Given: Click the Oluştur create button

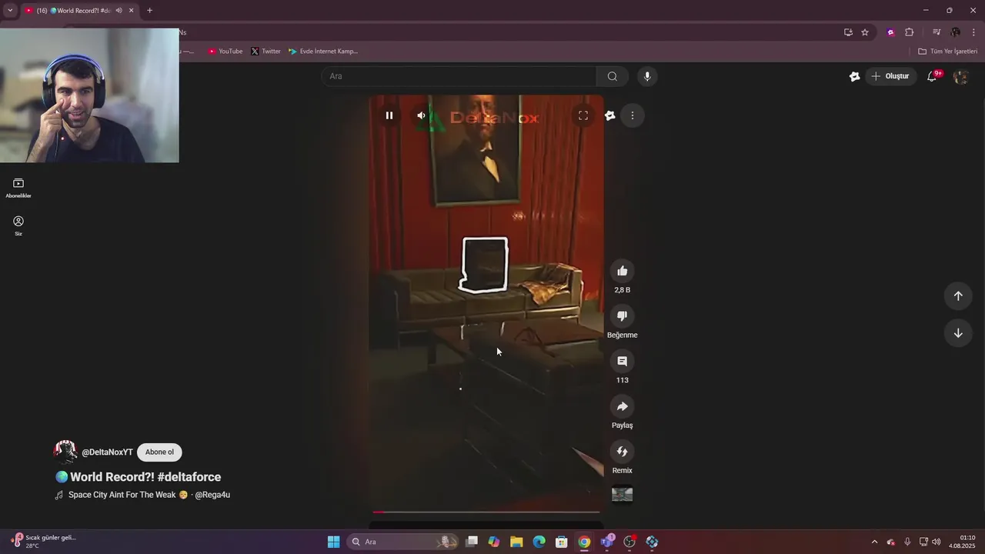Looking at the screenshot, I should point(890,76).
